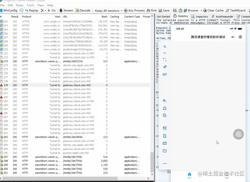Click the comment speech bubble icon
Viewport: 250px width, 182px height.
click(21, 11)
